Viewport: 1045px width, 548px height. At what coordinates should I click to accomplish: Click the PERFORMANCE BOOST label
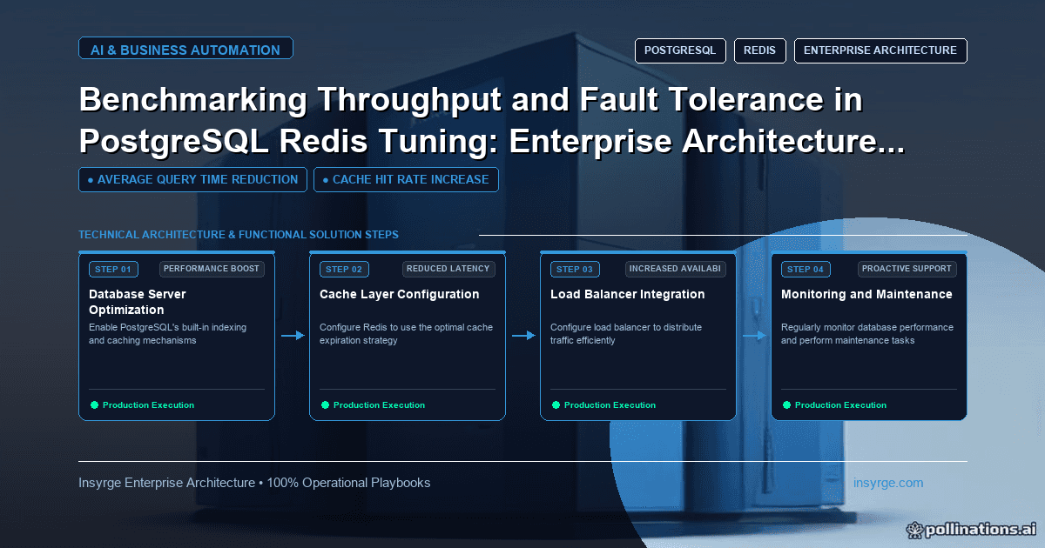click(x=212, y=269)
